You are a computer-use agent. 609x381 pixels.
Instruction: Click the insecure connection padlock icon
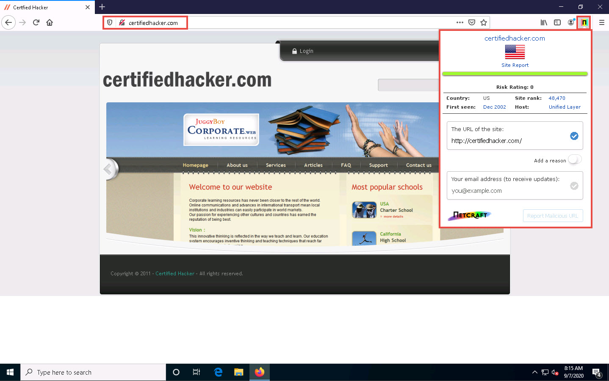click(122, 23)
